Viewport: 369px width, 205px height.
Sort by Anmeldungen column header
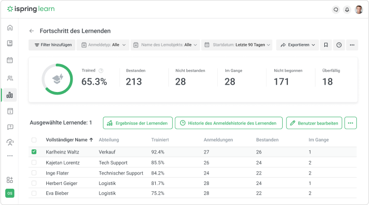coord(218,140)
